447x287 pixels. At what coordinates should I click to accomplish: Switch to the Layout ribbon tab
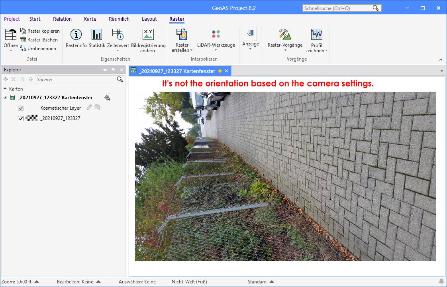(x=149, y=19)
